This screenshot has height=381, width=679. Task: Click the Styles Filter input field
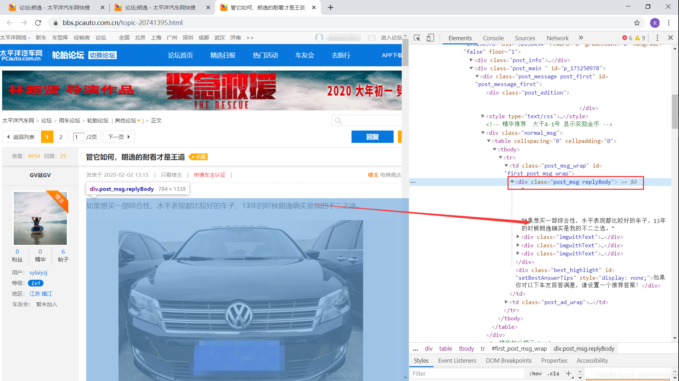click(467, 374)
